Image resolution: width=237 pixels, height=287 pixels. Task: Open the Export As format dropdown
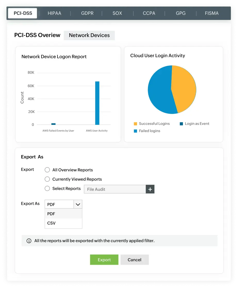(x=78, y=204)
